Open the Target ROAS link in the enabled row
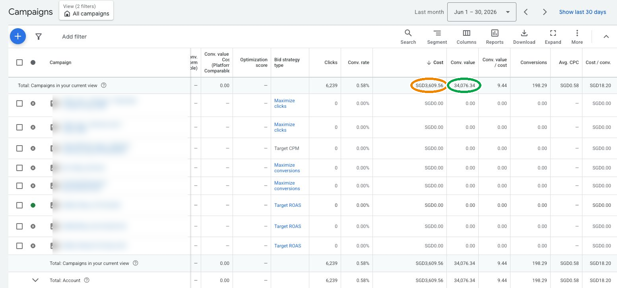The height and width of the screenshot is (288, 617). [x=287, y=205]
